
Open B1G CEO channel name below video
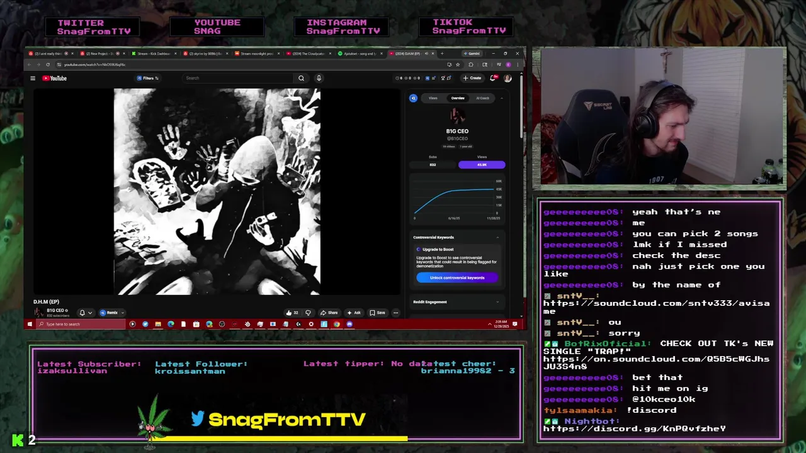point(56,310)
